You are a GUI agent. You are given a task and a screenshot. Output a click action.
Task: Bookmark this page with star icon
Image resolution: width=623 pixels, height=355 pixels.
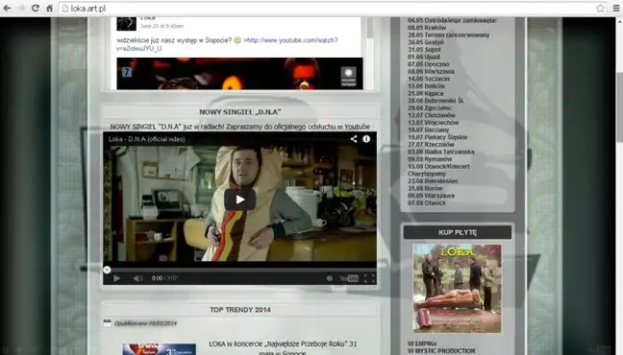pyautogui.click(x=600, y=8)
